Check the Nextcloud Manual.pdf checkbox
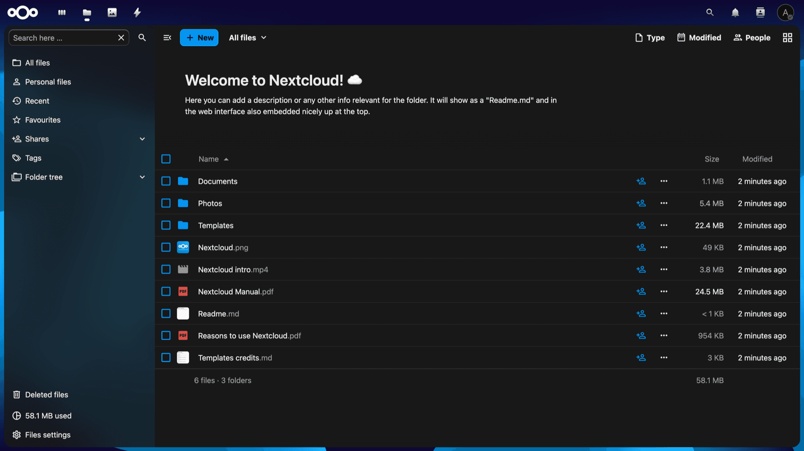Viewport: 804px width, 451px height. tap(166, 291)
